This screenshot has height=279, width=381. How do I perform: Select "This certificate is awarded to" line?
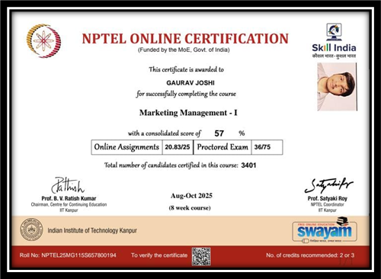coord(186,69)
